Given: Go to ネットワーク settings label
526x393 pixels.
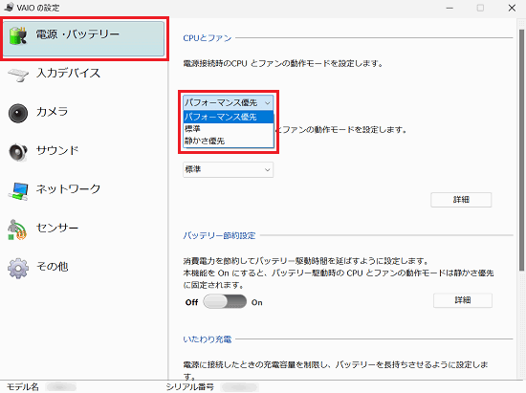Looking at the screenshot, I should (x=68, y=188).
